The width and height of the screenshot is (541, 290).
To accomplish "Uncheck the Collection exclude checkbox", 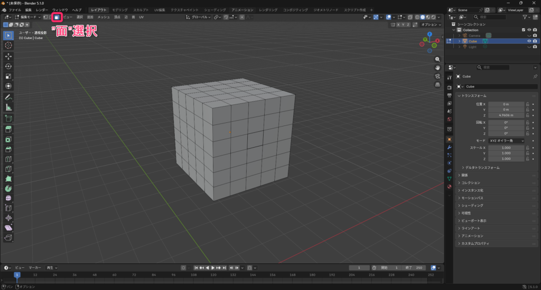I will tap(523, 30).
